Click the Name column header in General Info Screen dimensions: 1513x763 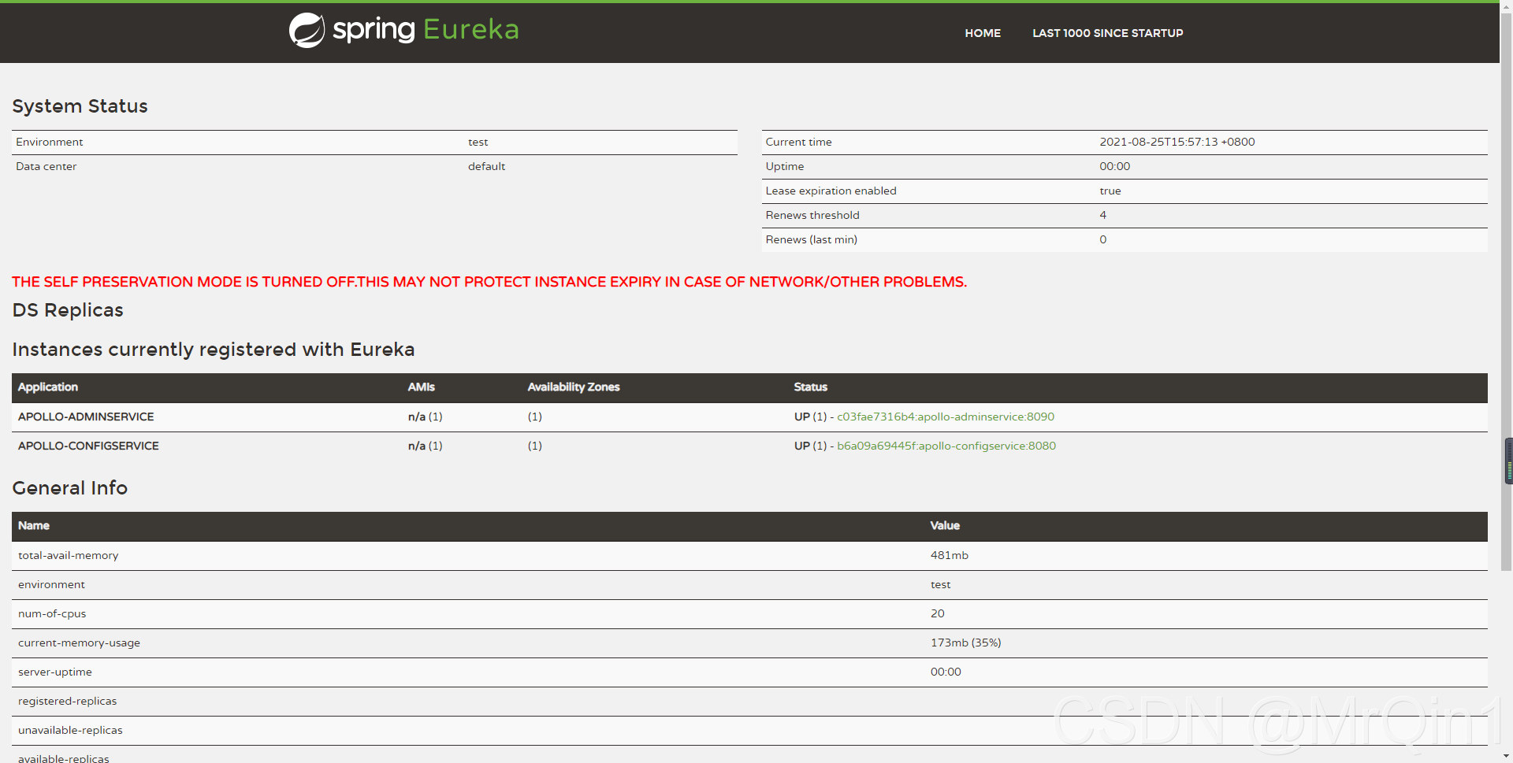(34, 525)
